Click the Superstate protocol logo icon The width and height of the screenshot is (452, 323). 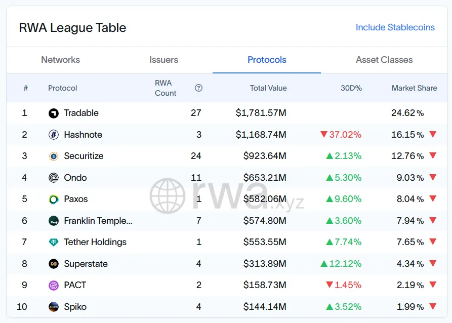click(x=54, y=264)
